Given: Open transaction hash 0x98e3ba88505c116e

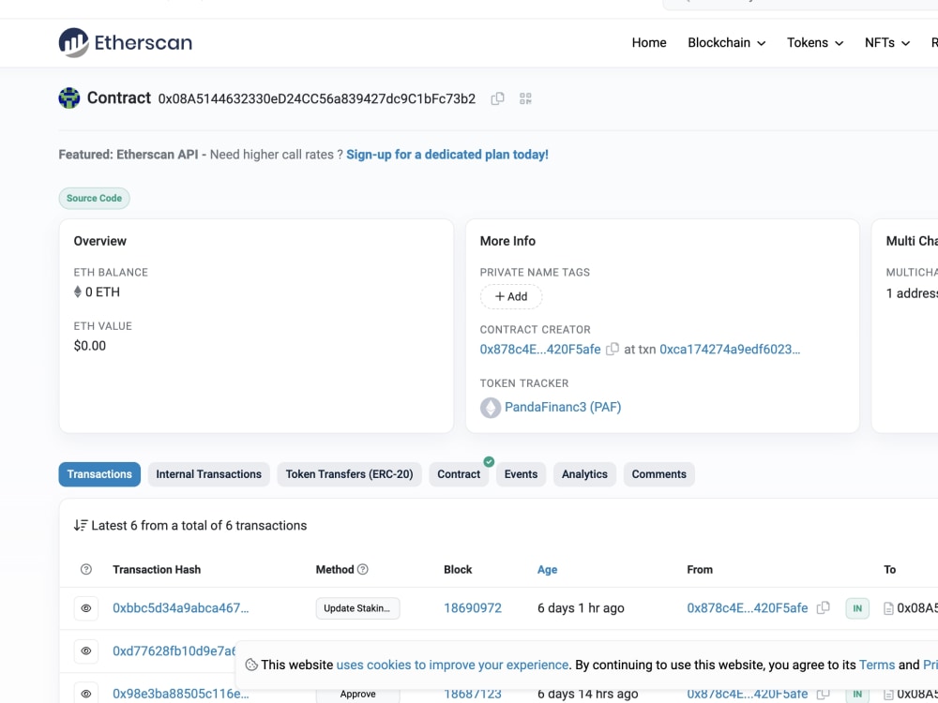Looking at the screenshot, I should [181, 694].
